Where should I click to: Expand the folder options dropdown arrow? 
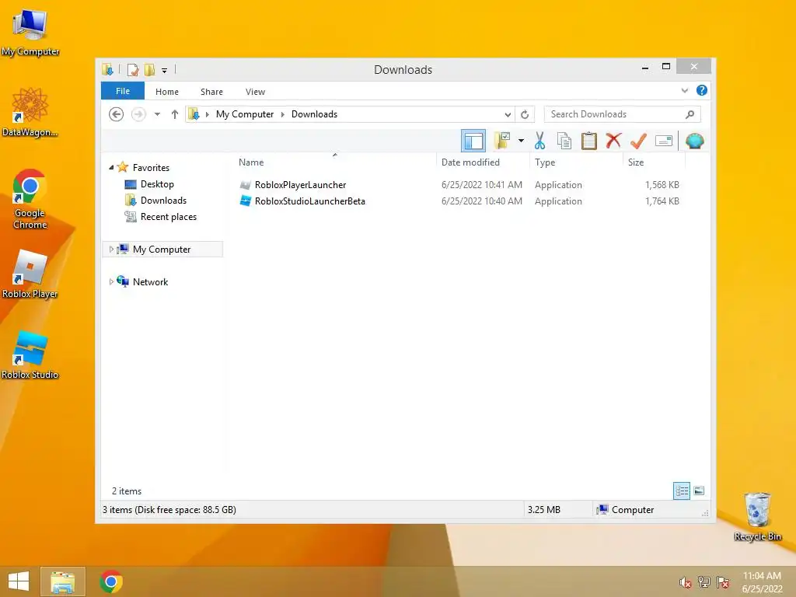tap(521, 141)
